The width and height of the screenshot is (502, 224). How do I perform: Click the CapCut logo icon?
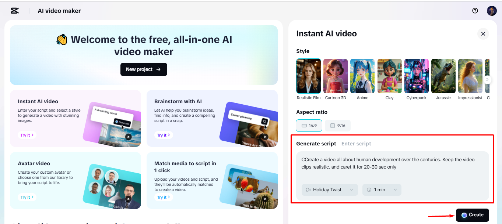(15, 11)
